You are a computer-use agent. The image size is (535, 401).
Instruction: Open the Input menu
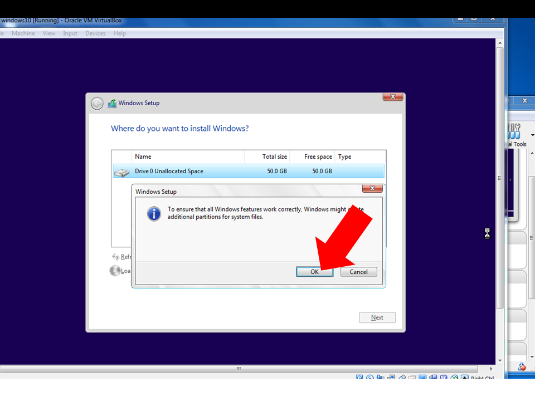[x=70, y=33]
